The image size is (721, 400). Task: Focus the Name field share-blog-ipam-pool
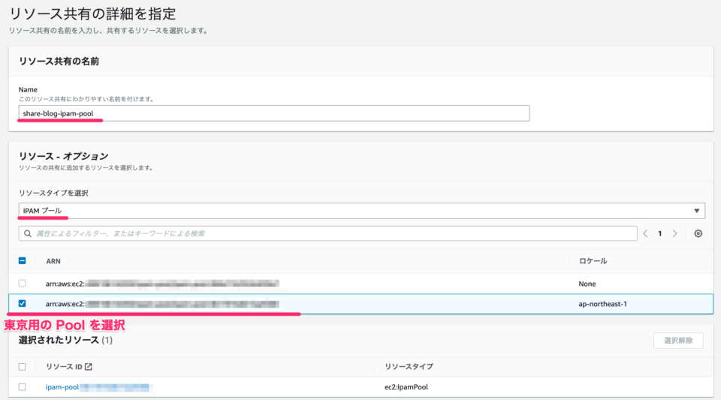pyautogui.click(x=274, y=113)
